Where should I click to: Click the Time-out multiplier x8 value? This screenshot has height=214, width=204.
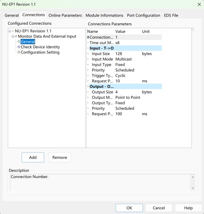(x=118, y=43)
